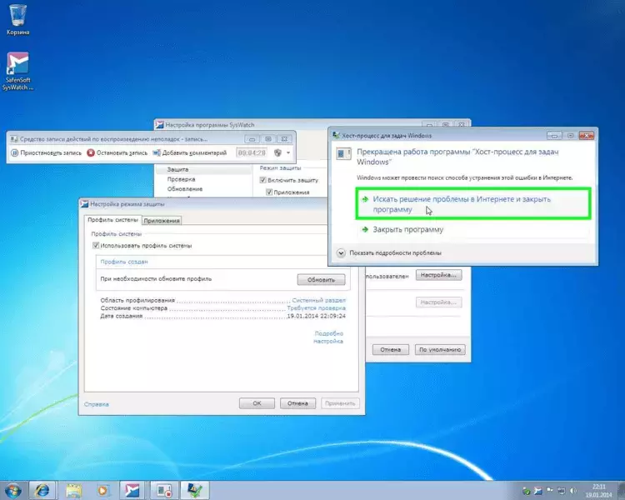
Task: Click the Show desktop button
Action: click(x=622, y=491)
